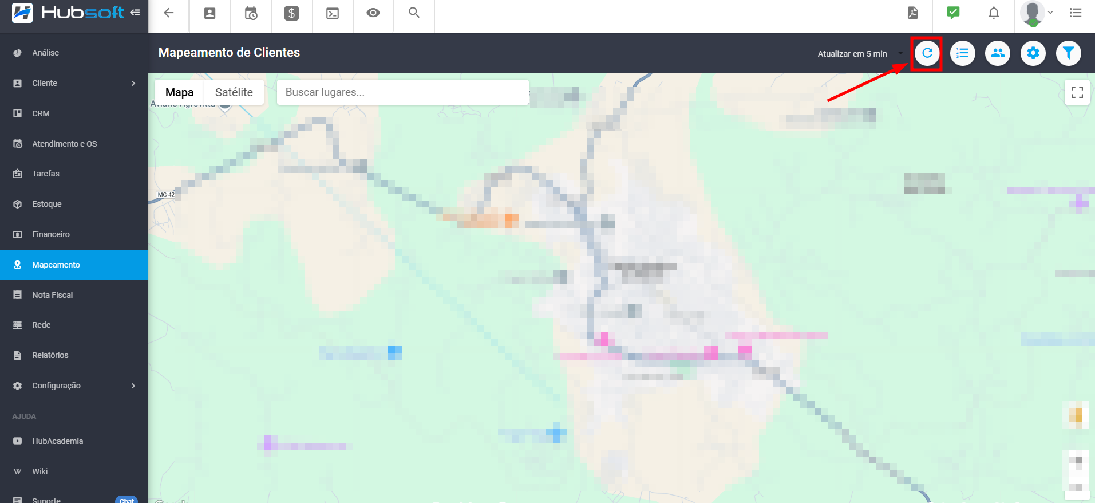The image size is (1095, 503).
Task: Click the MG-42 road label on map
Action: 166,195
